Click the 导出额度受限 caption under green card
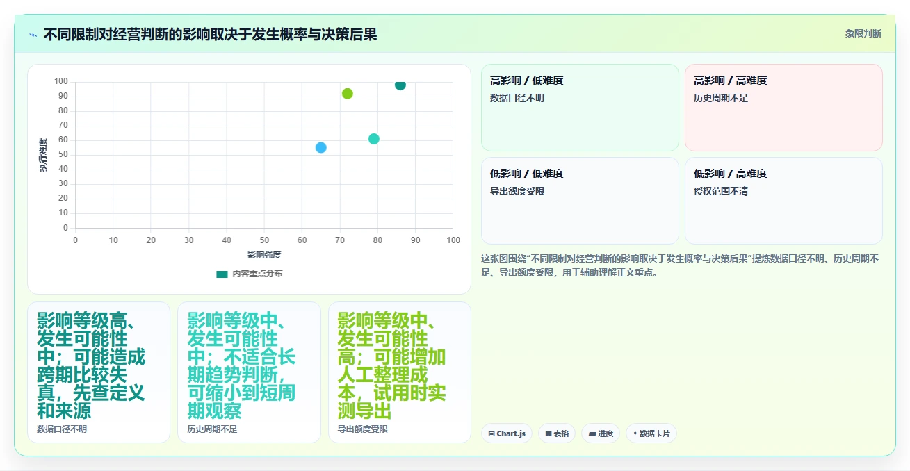 pos(363,429)
